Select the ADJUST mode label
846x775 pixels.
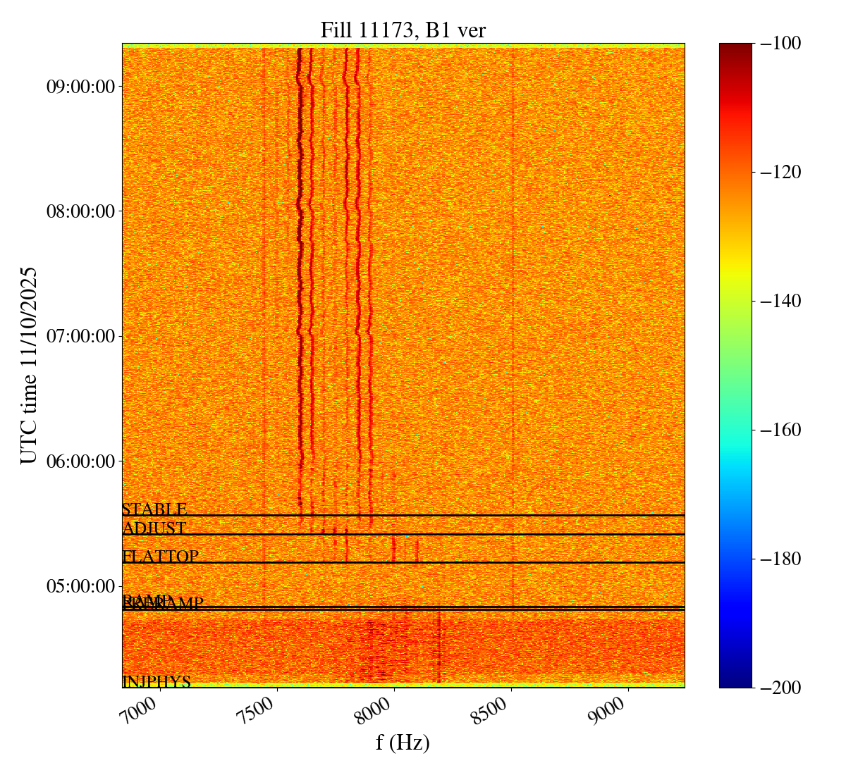pyautogui.click(x=154, y=528)
